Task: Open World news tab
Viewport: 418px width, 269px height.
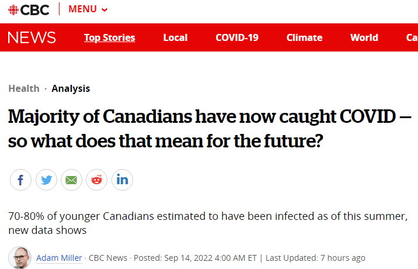Action: 364,37
